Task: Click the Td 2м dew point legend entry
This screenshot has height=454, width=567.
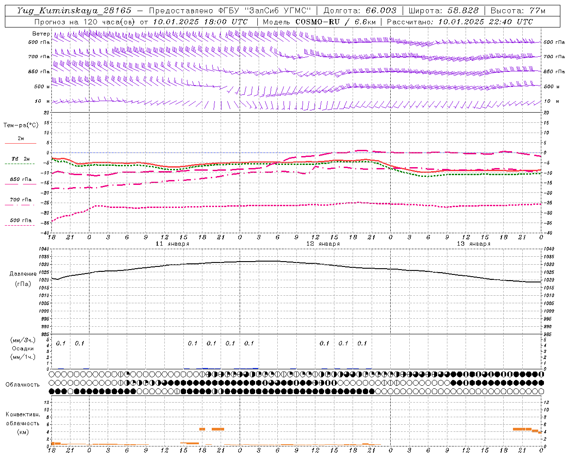Action: coord(21,159)
